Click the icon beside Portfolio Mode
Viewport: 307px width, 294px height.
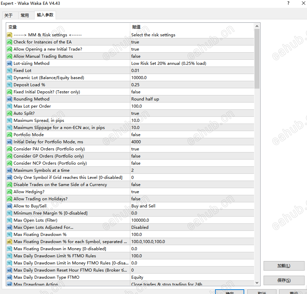point(9,135)
